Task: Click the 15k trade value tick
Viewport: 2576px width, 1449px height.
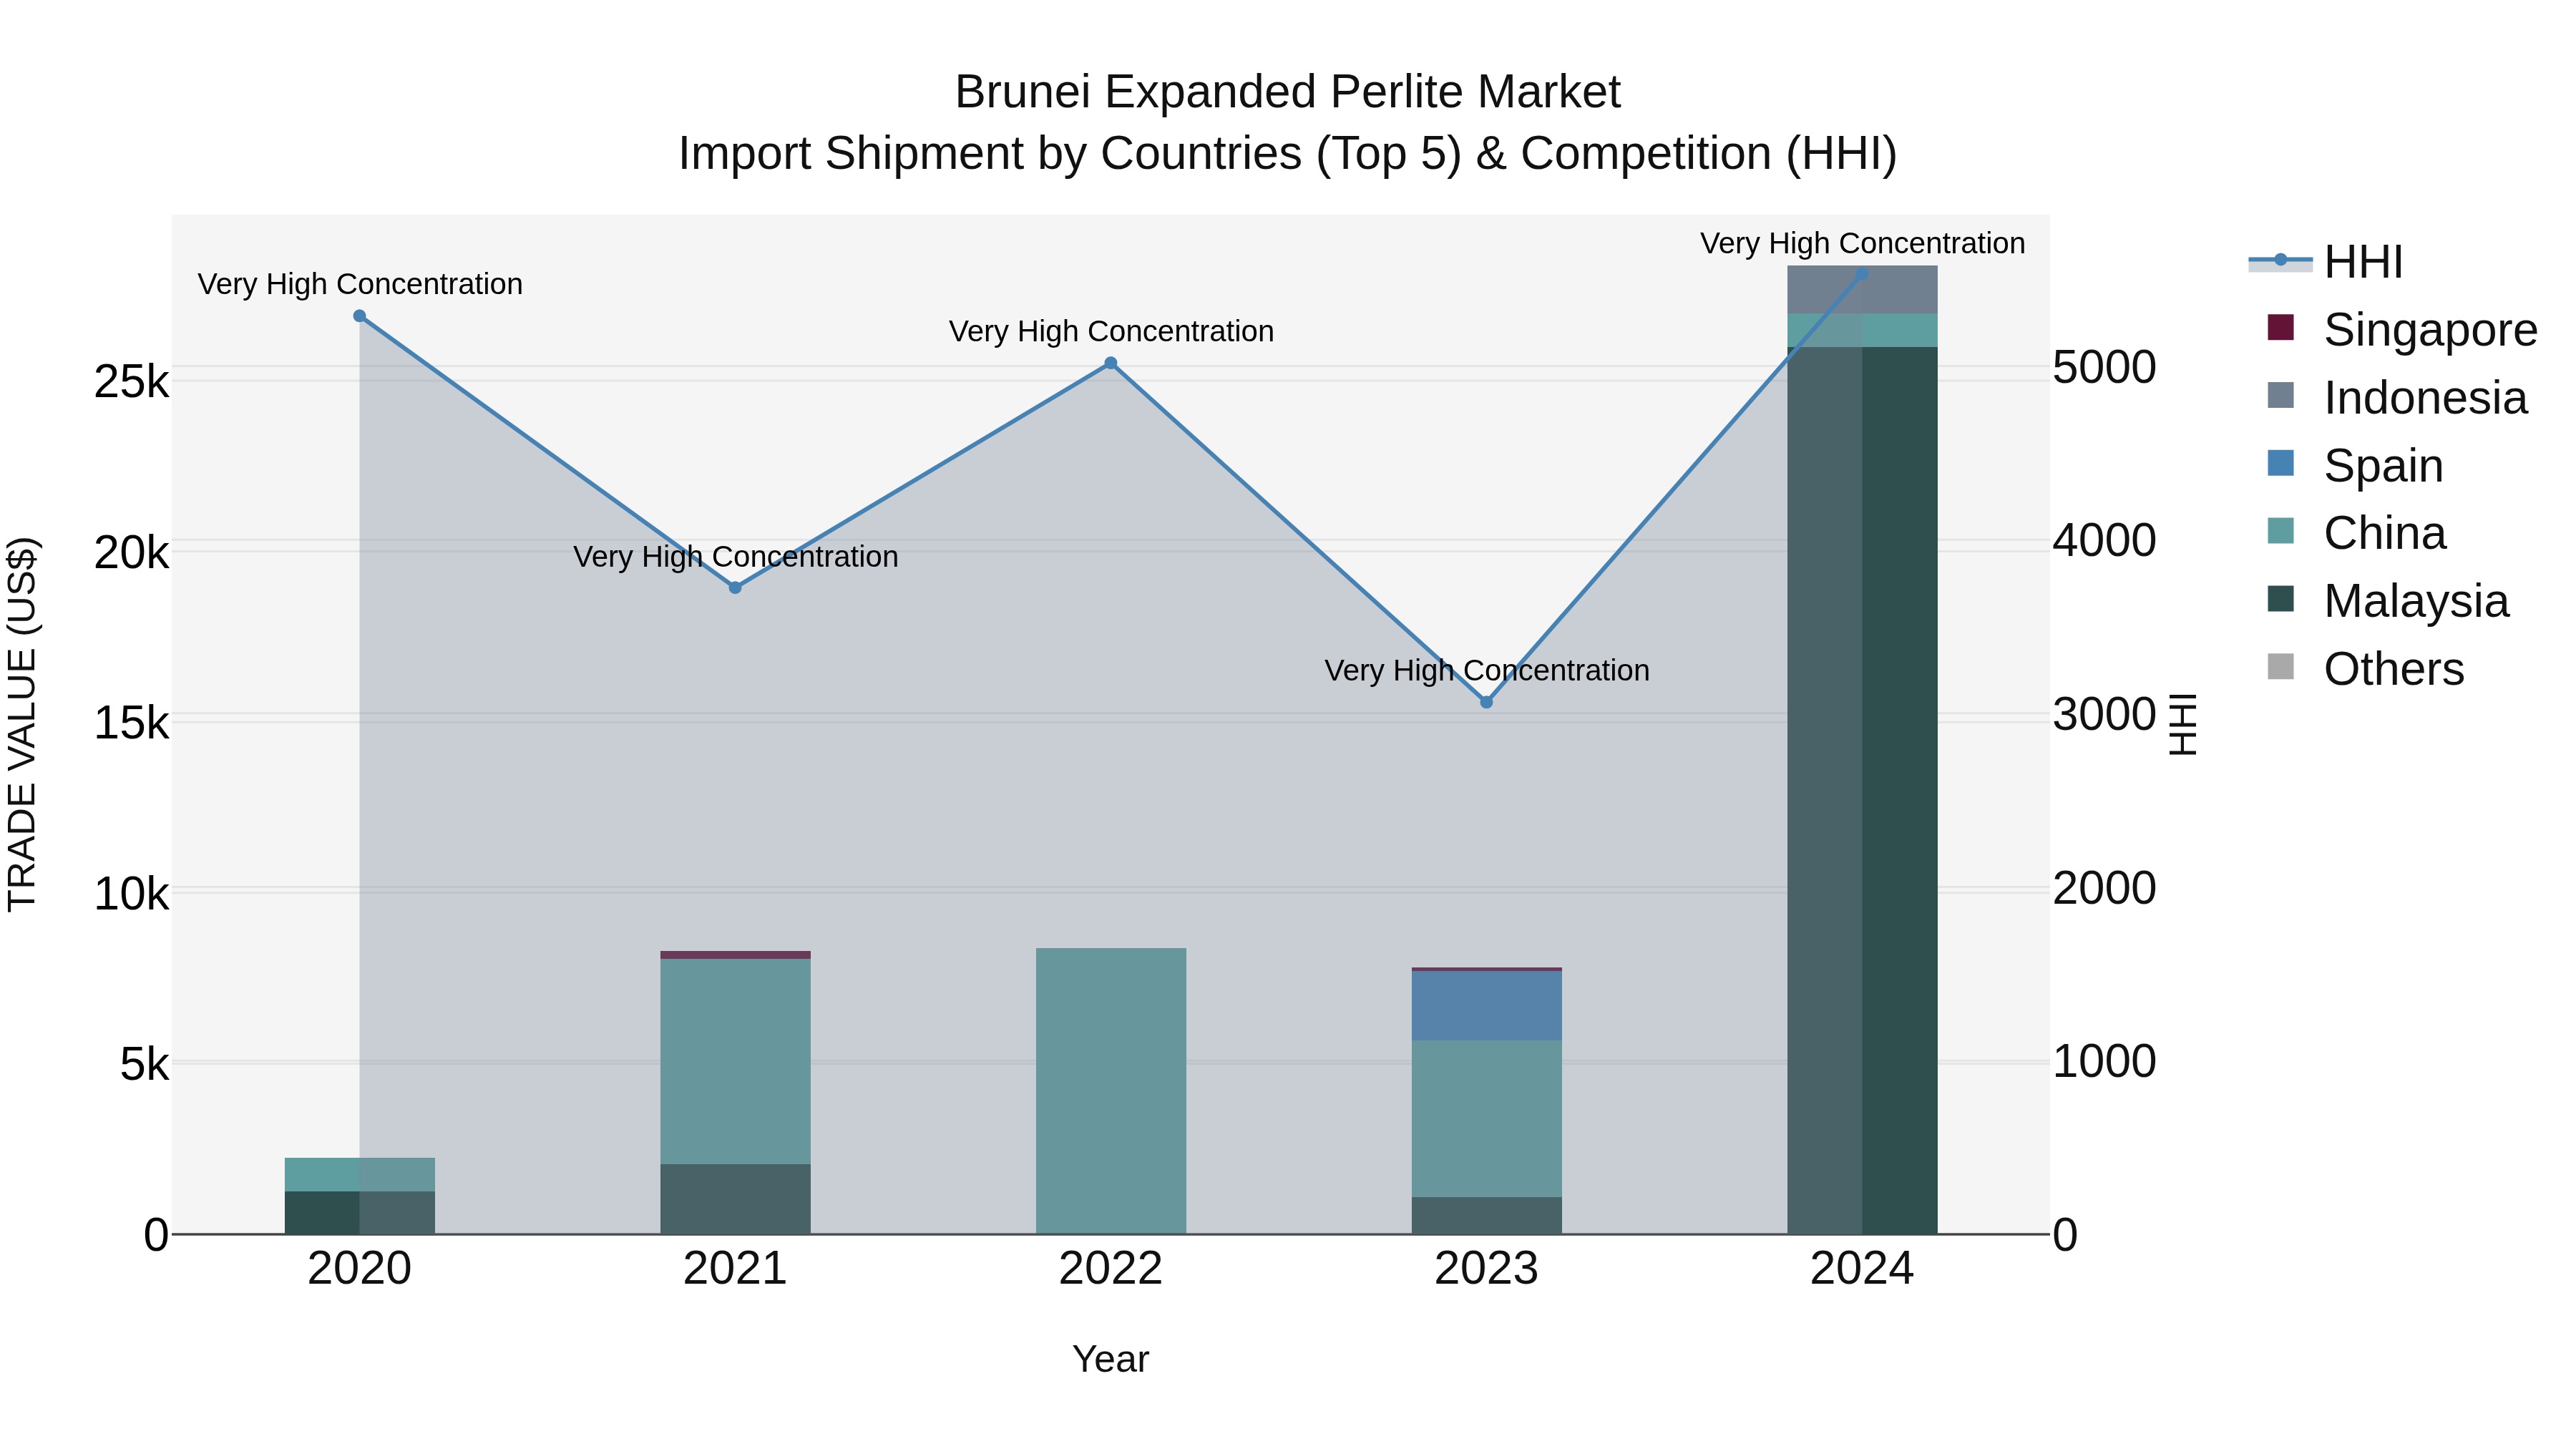Action: coord(131,723)
